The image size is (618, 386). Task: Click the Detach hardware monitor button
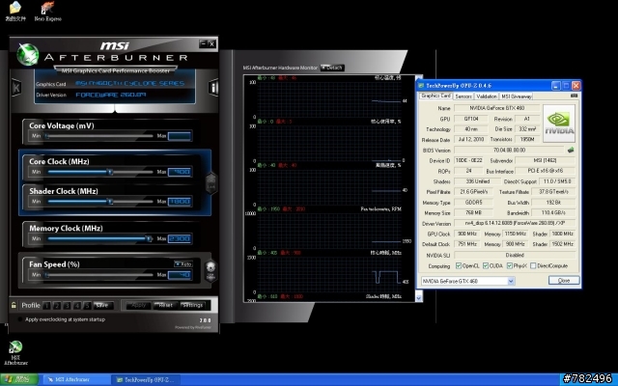332,68
